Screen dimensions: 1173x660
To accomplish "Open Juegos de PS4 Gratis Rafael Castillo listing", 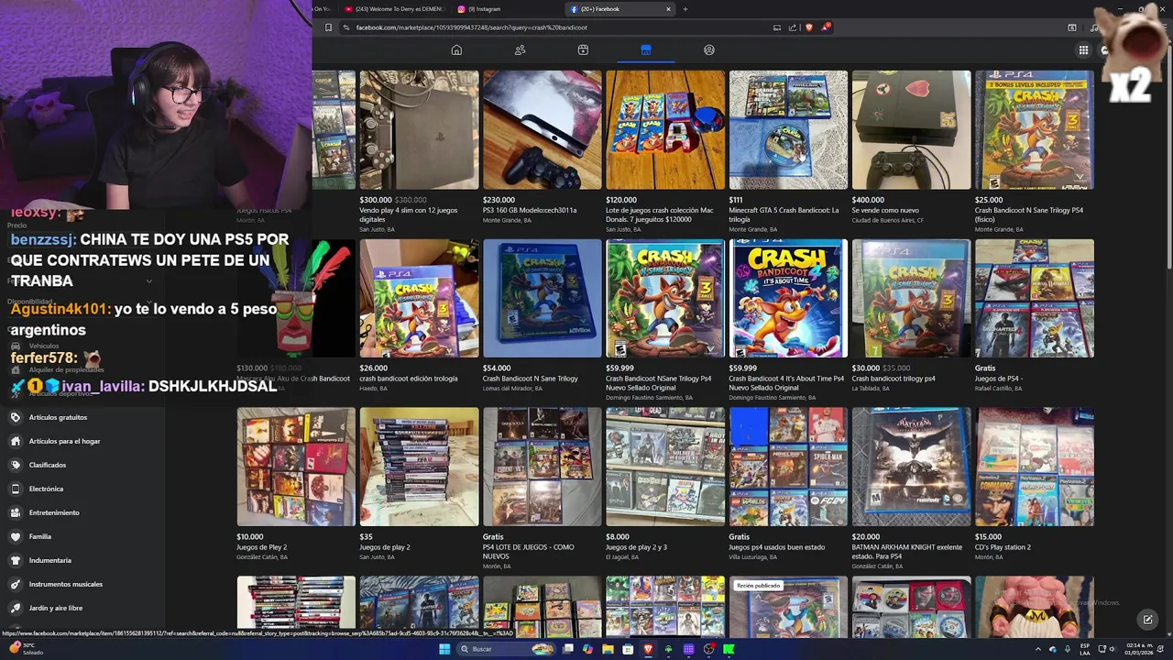I will pos(1035,299).
